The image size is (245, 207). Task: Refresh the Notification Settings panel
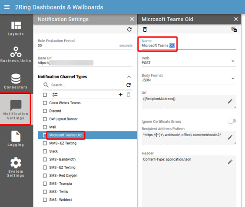click(x=129, y=30)
